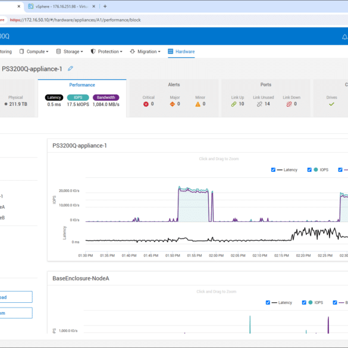The height and width of the screenshot is (348, 348).
Task: Click the Migration icon
Action: point(132,52)
